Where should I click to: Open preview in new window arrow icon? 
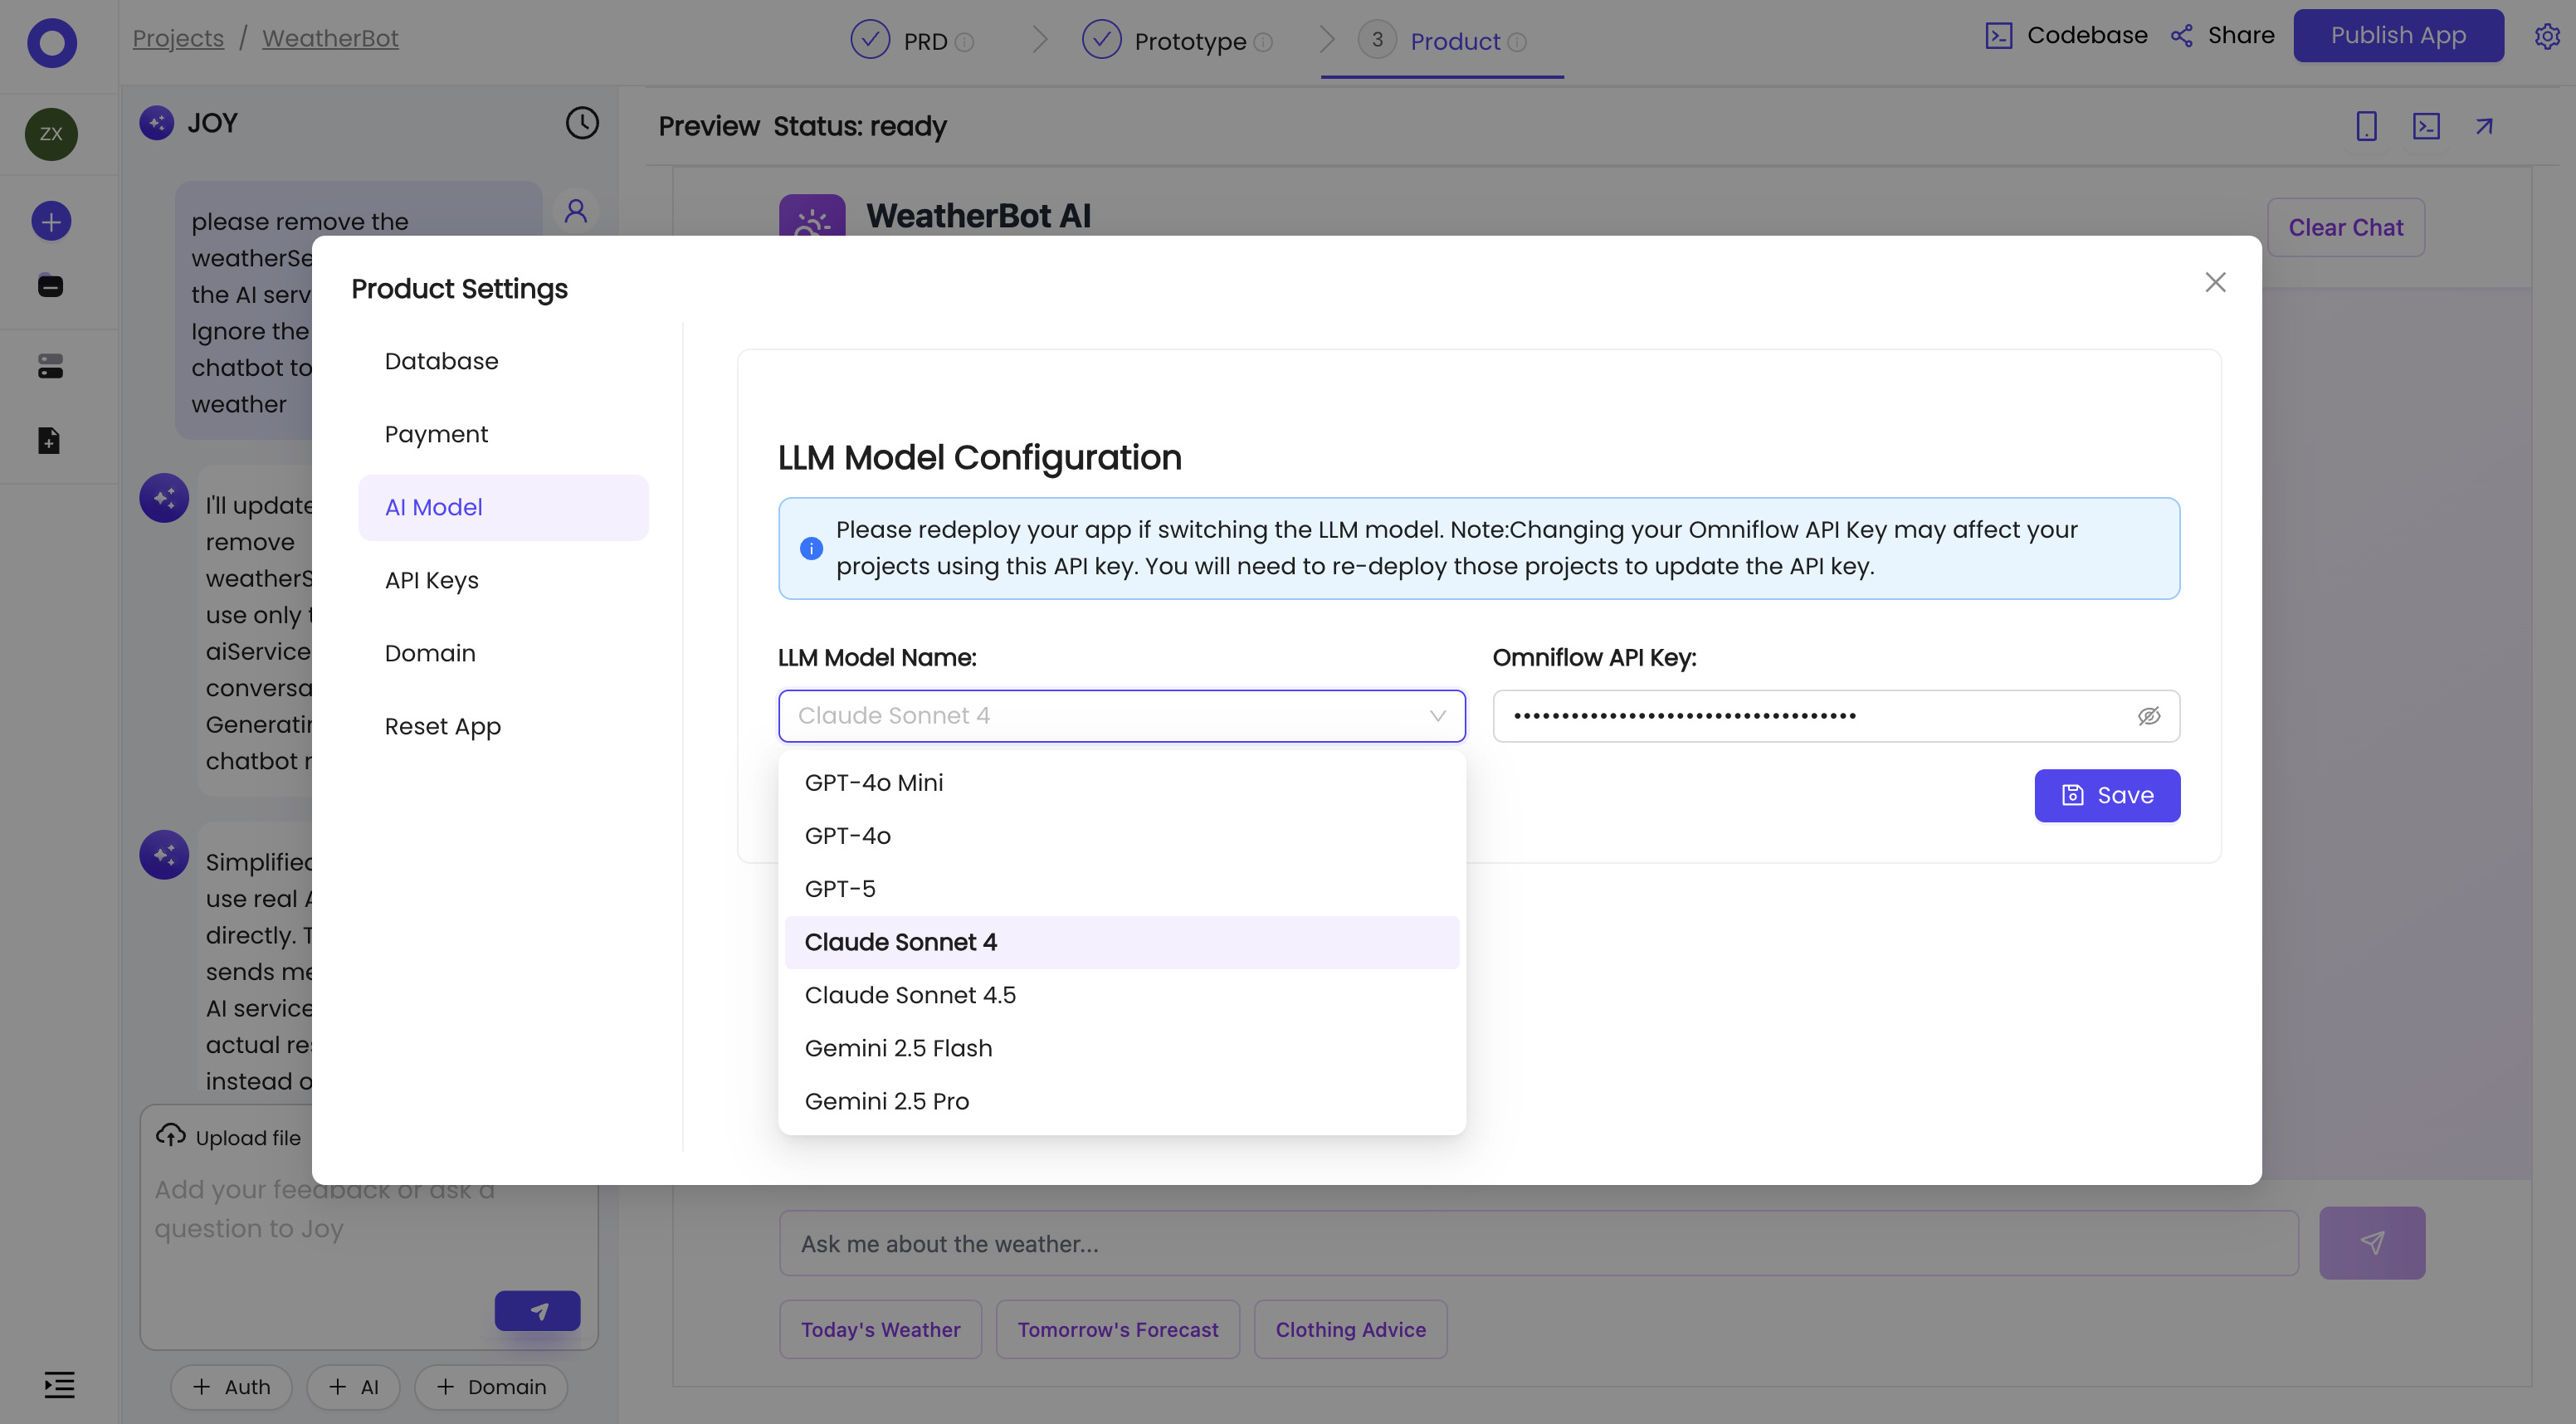tap(2484, 126)
